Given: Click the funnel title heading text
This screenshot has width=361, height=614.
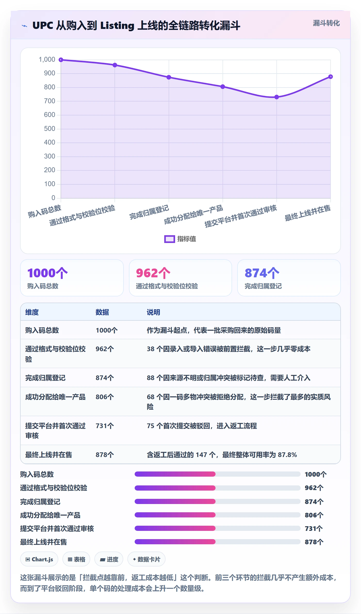Looking at the screenshot, I should [x=136, y=26].
